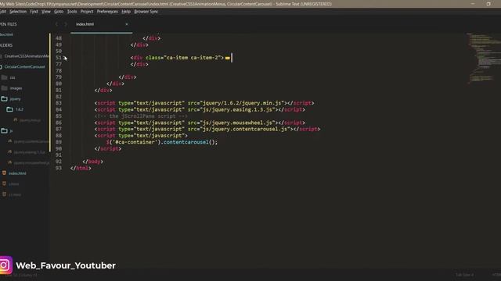This screenshot has width=501, height=281.
Task: Click the jScrollPane comment on line 85
Action: click(141, 116)
